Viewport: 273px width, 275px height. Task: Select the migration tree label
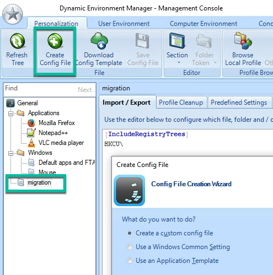(x=39, y=182)
